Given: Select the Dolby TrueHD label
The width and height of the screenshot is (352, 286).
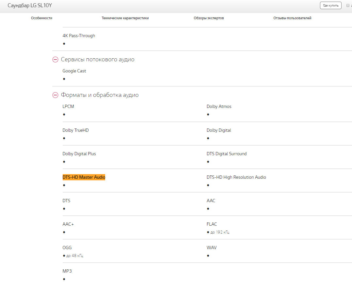Looking at the screenshot, I should (75, 130).
